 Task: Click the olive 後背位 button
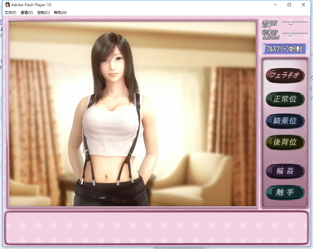tap(285, 142)
